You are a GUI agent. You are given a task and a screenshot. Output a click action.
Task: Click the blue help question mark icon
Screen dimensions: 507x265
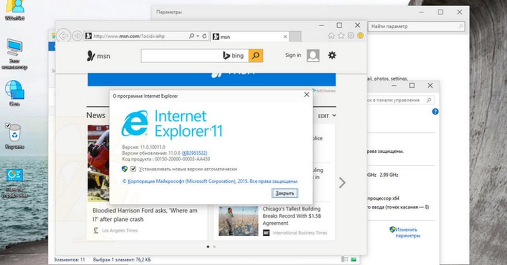(x=435, y=112)
